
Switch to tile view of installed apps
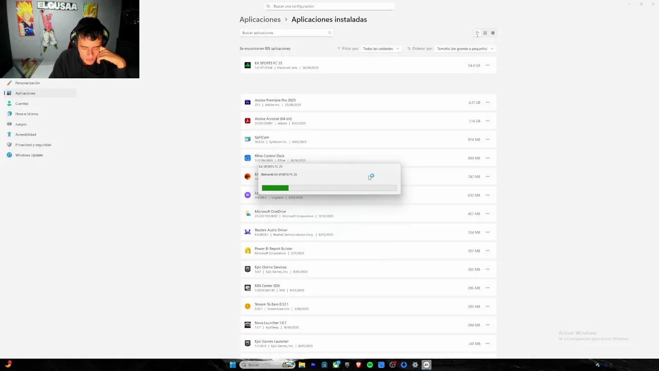493,33
